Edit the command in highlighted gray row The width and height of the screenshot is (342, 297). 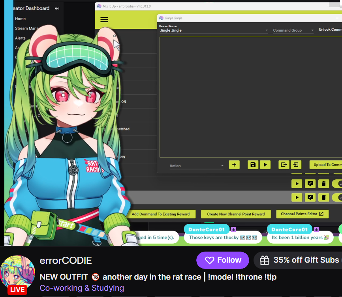[x=310, y=197]
